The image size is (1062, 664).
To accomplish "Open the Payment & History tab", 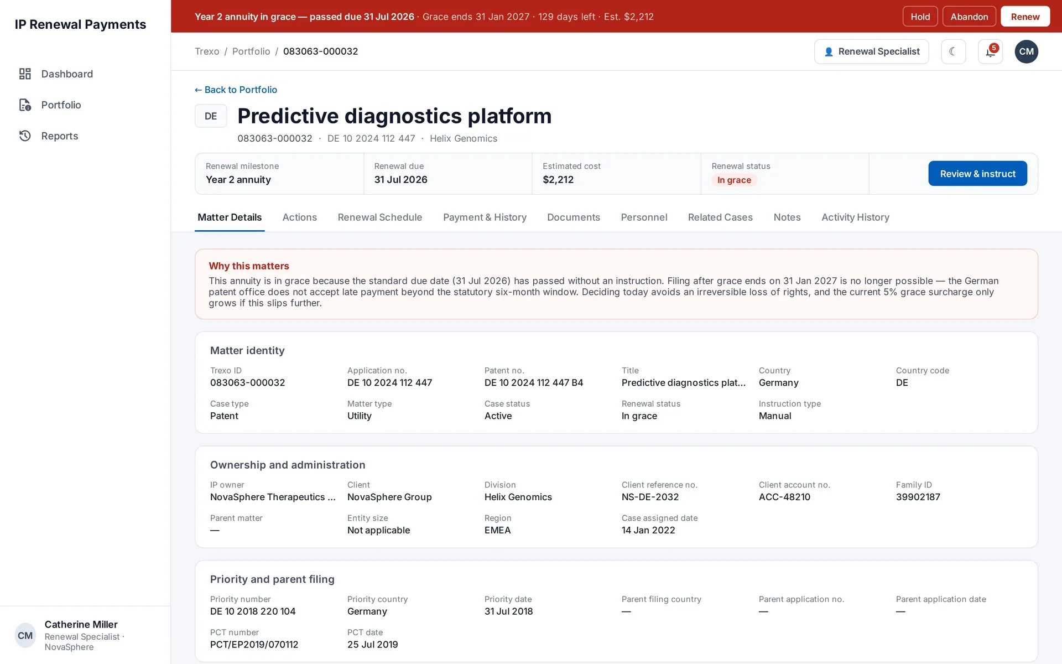I will (485, 217).
